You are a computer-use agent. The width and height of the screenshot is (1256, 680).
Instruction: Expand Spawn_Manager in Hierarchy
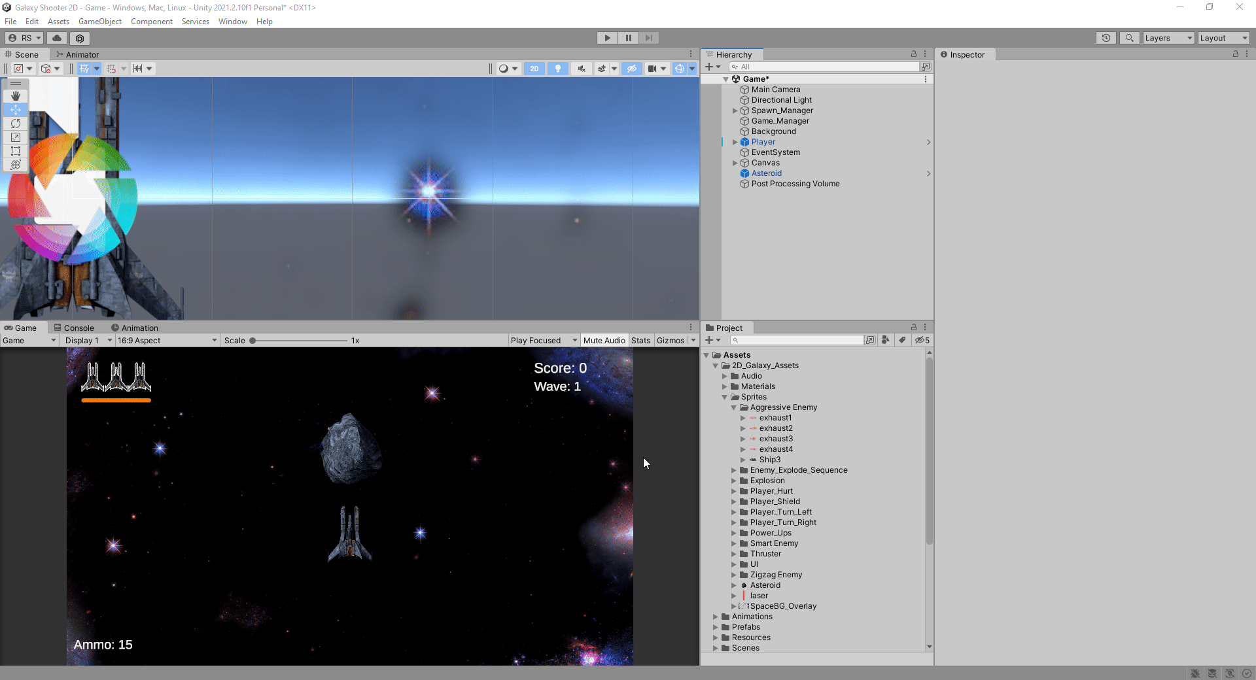735,110
